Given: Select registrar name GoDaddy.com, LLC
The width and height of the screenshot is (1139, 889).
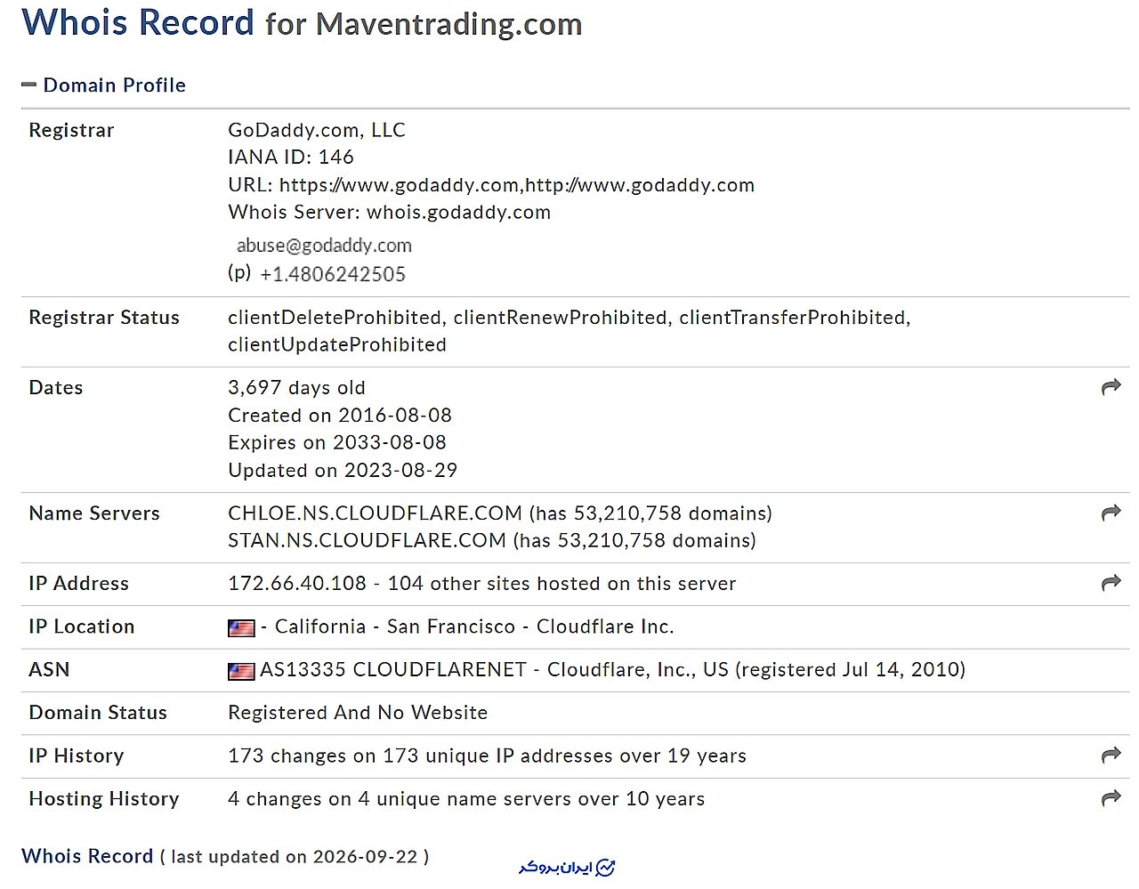Looking at the screenshot, I should pyautogui.click(x=317, y=130).
